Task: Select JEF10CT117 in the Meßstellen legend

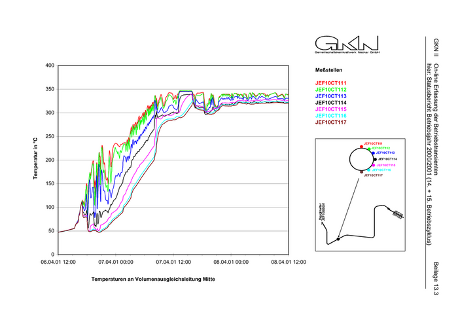Action: tap(331, 122)
